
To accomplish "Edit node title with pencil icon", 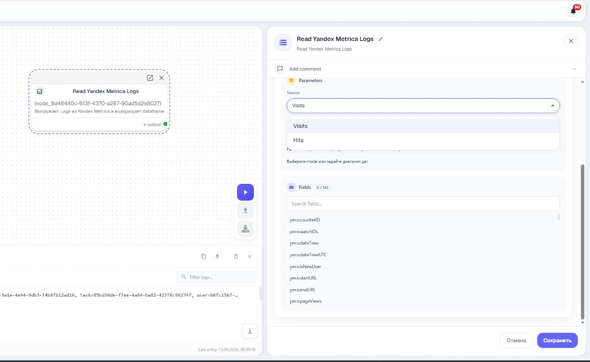I will 381,39.
